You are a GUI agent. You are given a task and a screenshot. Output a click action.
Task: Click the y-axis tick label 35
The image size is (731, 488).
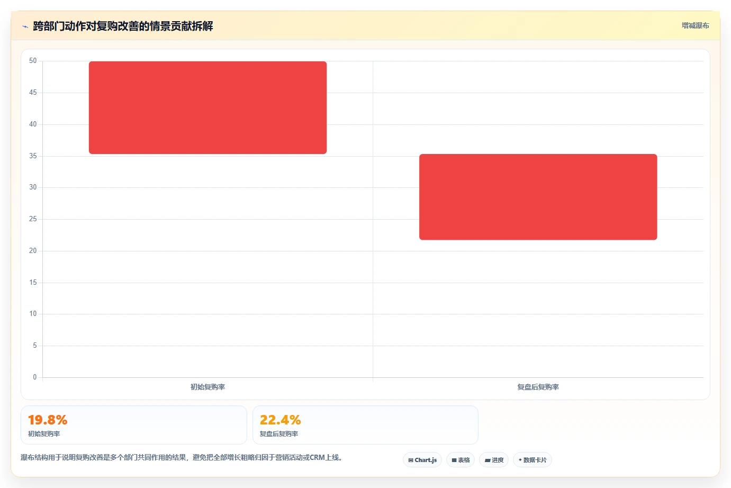click(x=33, y=156)
